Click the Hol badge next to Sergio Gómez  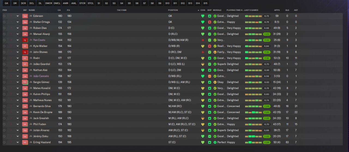point(25,82)
